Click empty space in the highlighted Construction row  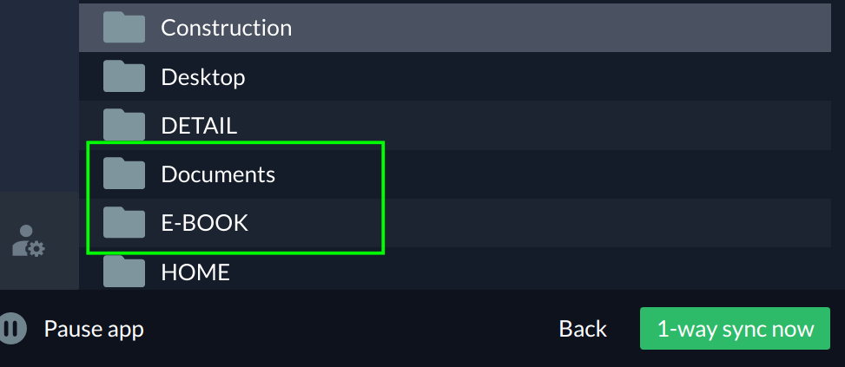(x=564, y=28)
